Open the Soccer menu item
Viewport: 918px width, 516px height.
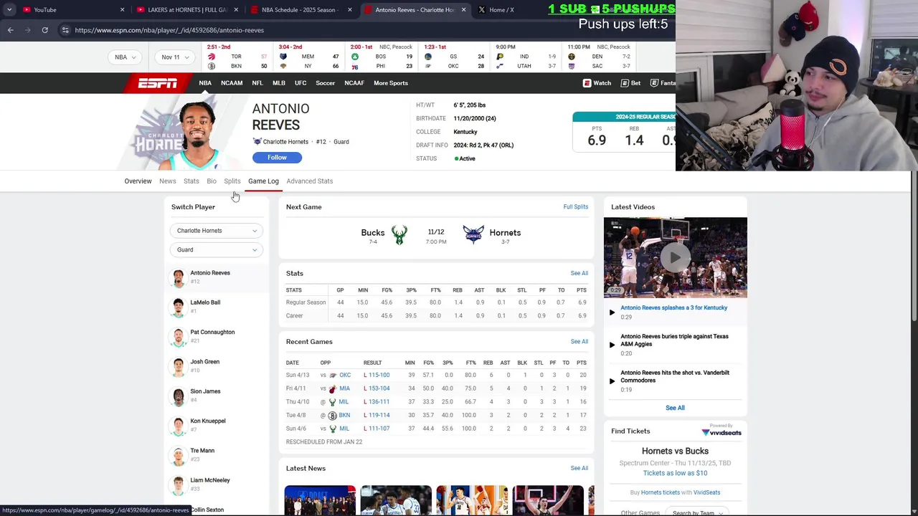(x=326, y=83)
